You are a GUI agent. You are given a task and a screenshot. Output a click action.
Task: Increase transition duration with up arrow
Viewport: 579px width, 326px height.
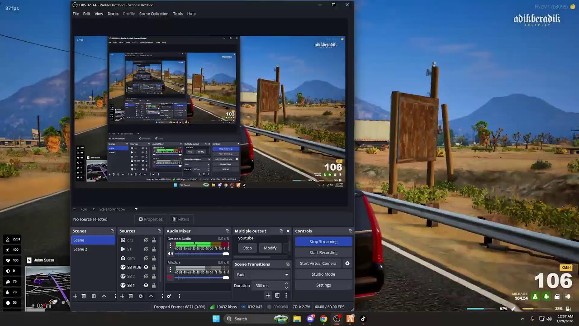[x=286, y=283]
